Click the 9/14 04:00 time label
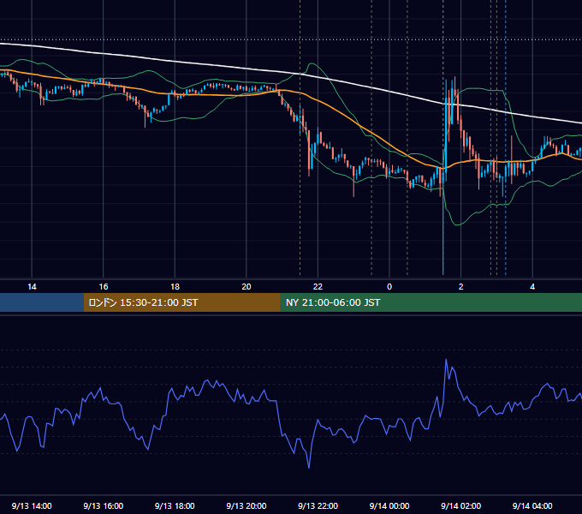 click(x=532, y=505)
